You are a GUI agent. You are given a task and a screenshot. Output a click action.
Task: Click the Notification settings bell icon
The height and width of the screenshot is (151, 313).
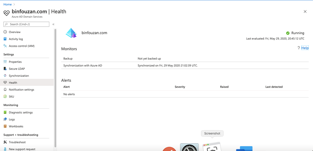click(x=5, y=90)
